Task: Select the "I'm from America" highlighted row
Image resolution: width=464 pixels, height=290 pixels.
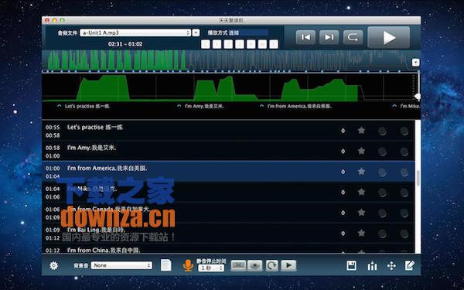Action: (x=228, y=172)
